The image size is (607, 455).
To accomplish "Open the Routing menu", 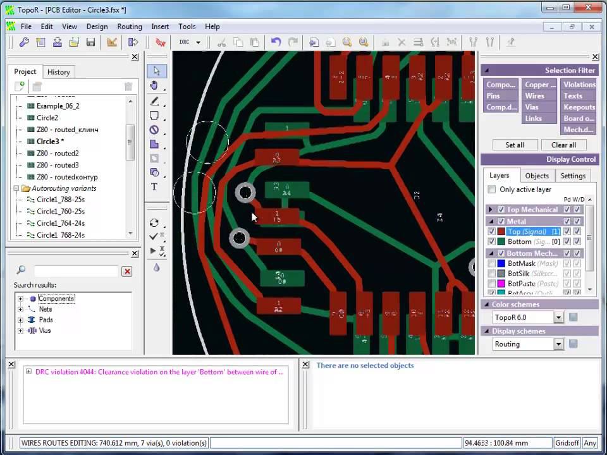I will point(129,27).
